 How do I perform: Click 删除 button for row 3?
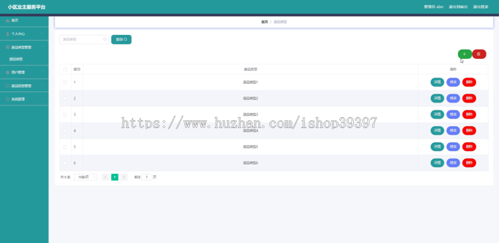[469, 114]
